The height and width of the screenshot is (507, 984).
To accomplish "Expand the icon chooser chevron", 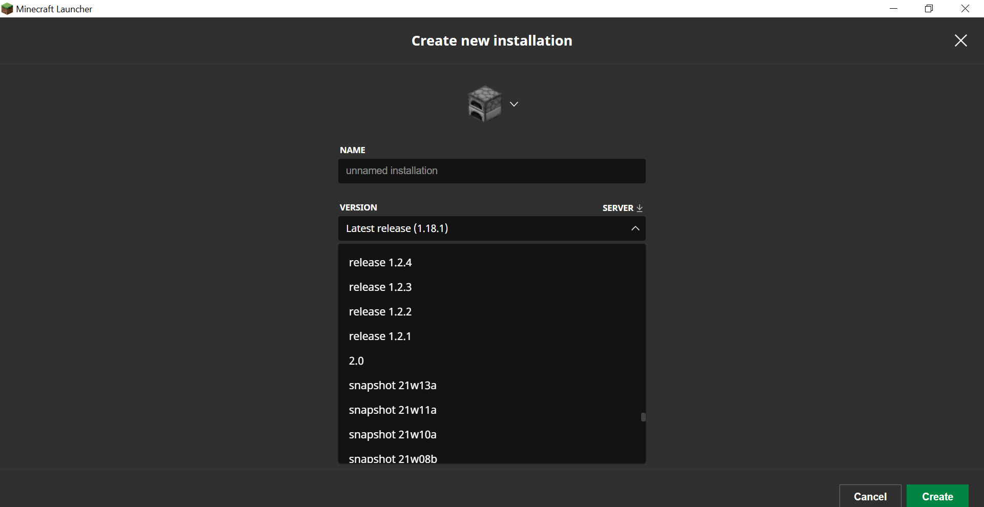I will click(x=514, y=104).
